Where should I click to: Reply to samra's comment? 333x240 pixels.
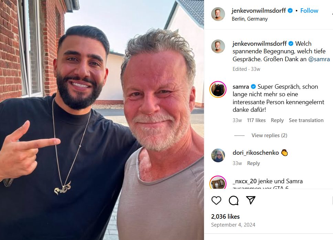[x=277, y=120]
